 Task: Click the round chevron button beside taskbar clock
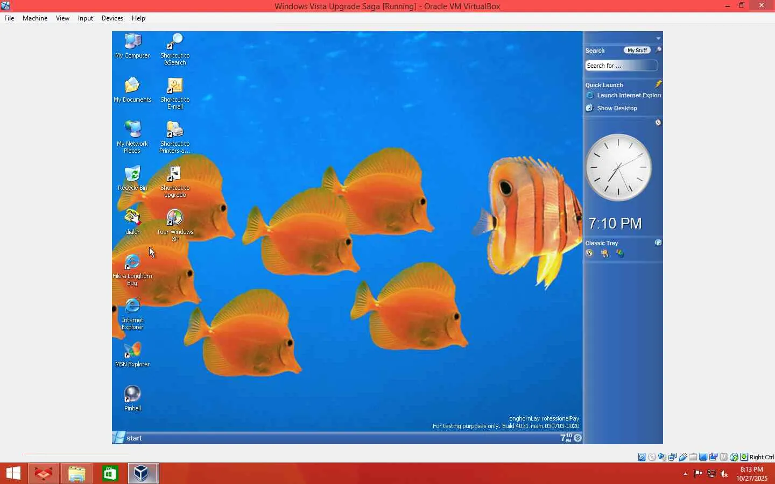(x=577, y=438)
